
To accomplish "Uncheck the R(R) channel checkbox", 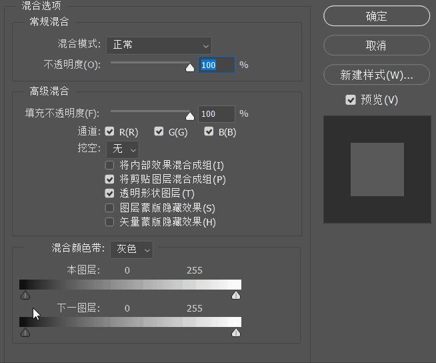I will [x=109, y=131].
